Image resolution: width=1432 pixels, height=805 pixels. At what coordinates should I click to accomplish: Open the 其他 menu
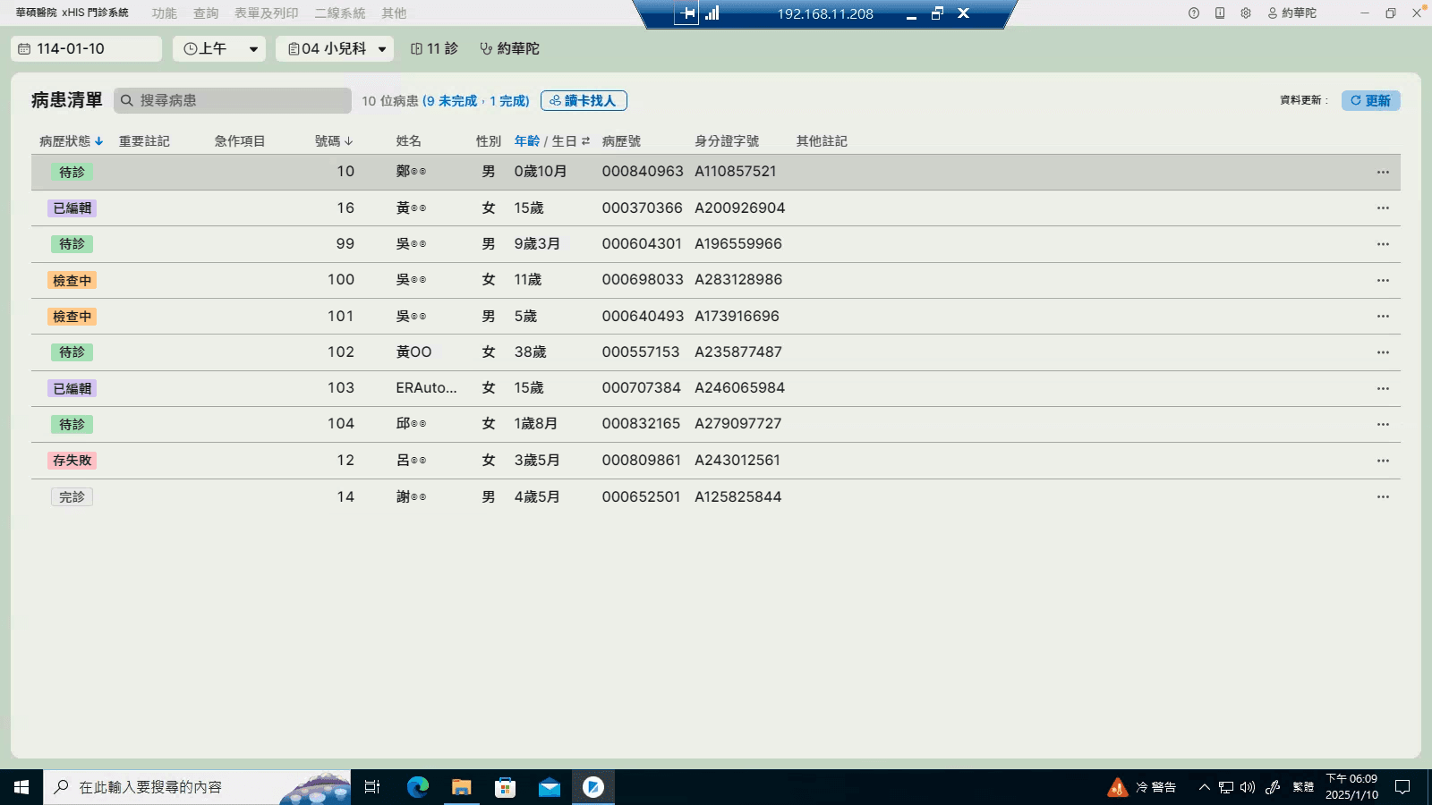[394, 13]
